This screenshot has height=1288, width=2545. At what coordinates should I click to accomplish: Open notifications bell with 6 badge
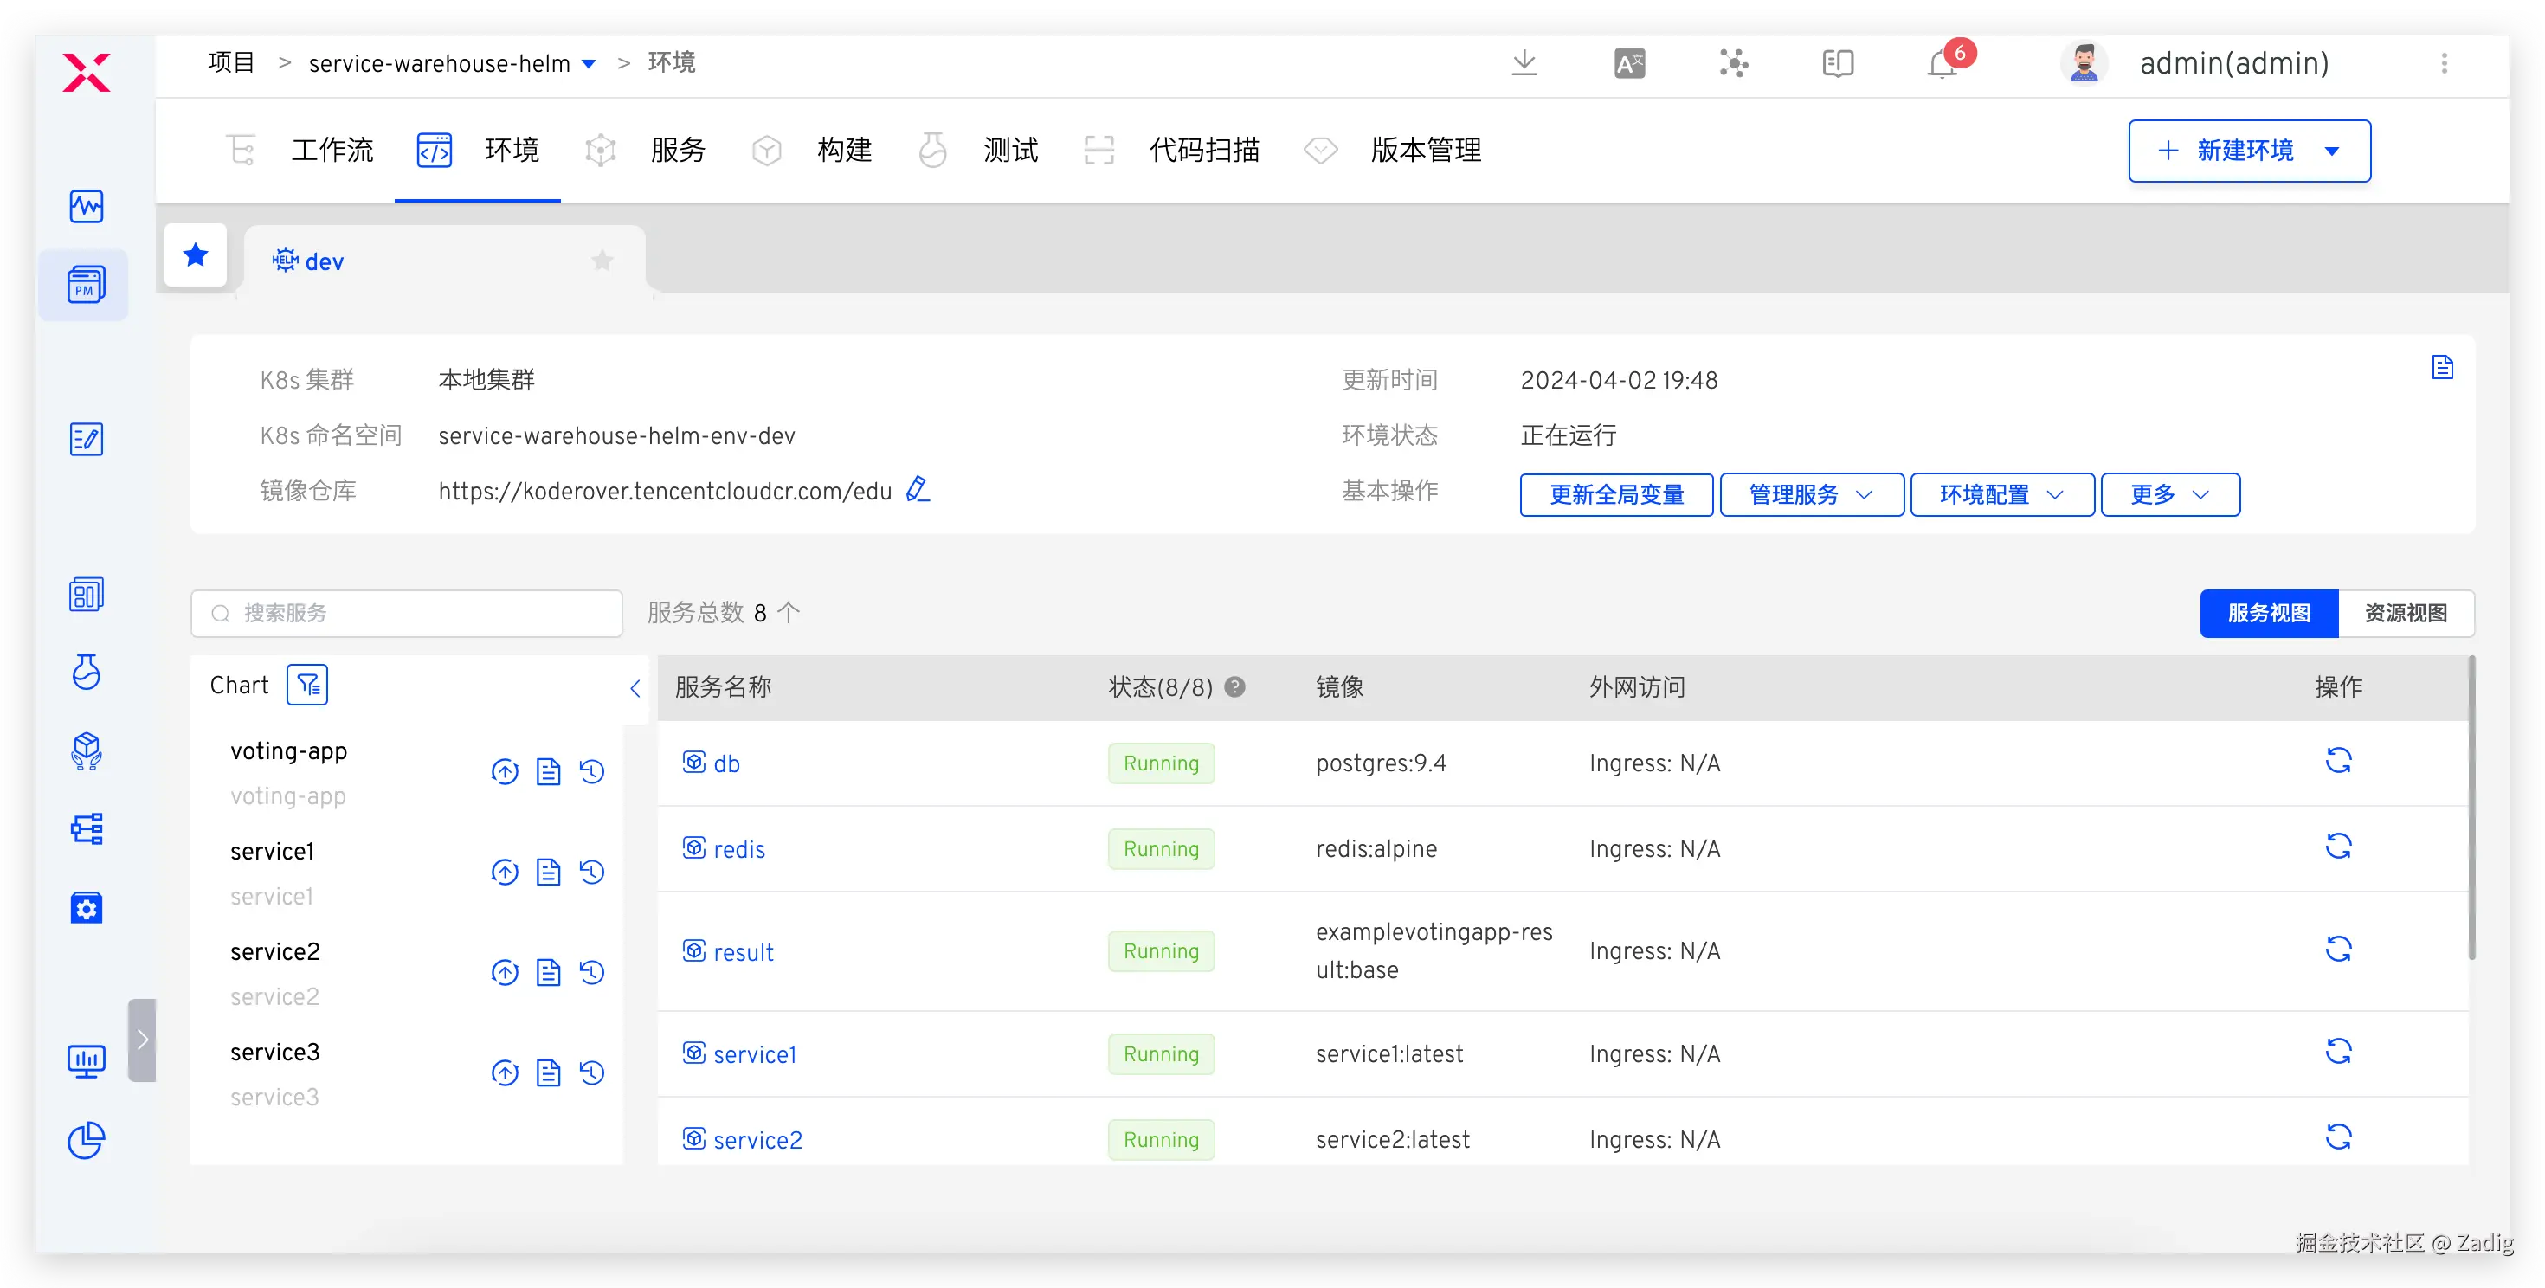[1942, 63]
